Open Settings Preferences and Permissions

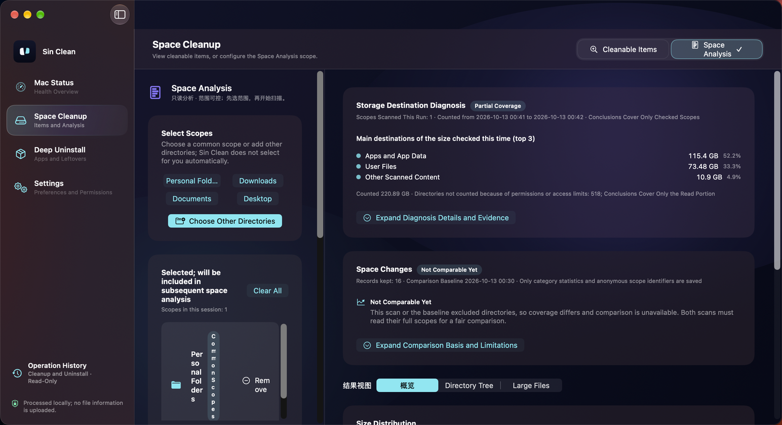coord(67,187)
